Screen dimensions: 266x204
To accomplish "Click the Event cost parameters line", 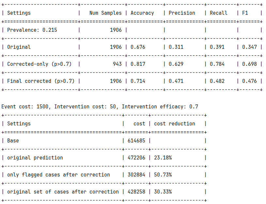I will (100, 107).
